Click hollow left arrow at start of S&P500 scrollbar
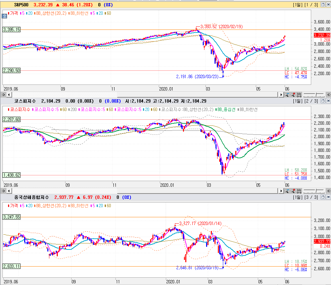331x285 pixels. [x=3, y=95]
